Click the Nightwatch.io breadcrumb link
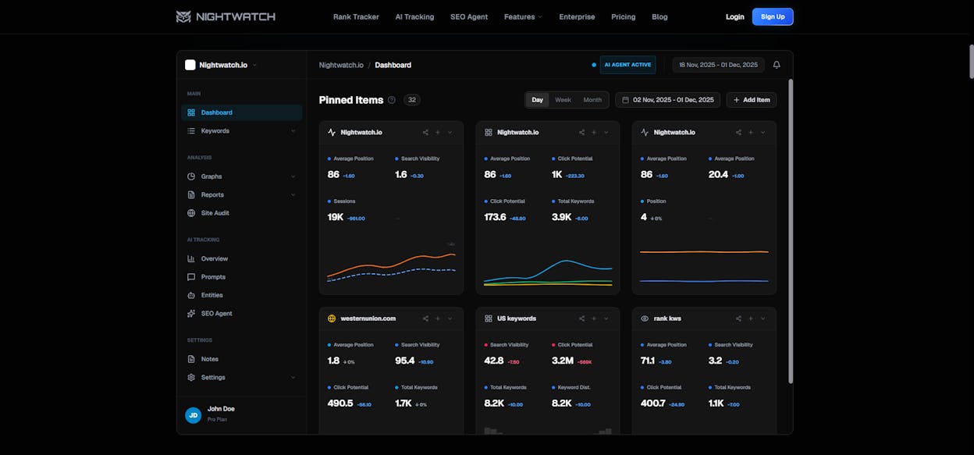 pos(341,65)
